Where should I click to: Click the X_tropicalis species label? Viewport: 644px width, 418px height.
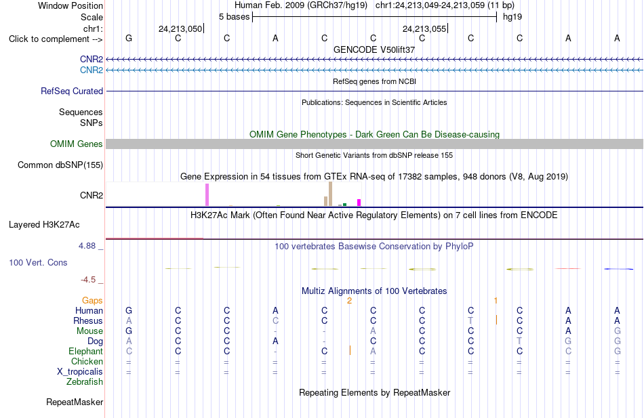[80, 372]
